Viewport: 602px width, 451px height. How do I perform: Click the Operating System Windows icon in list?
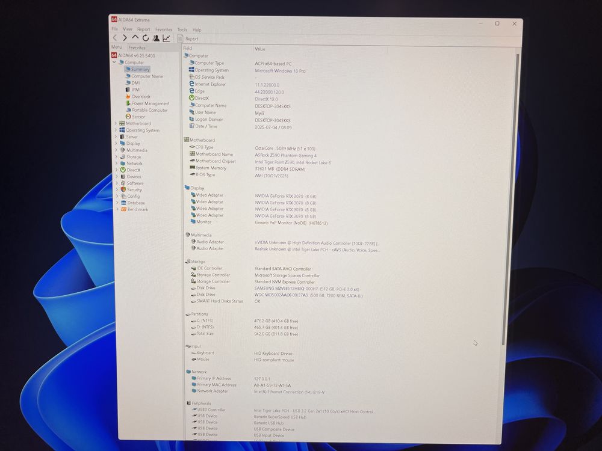[x=191, y=70]
